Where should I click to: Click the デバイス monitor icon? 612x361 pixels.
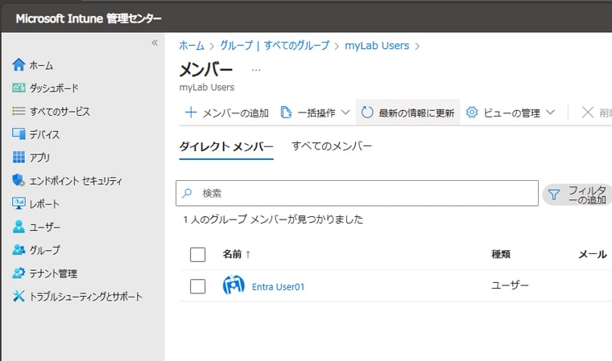19,134
